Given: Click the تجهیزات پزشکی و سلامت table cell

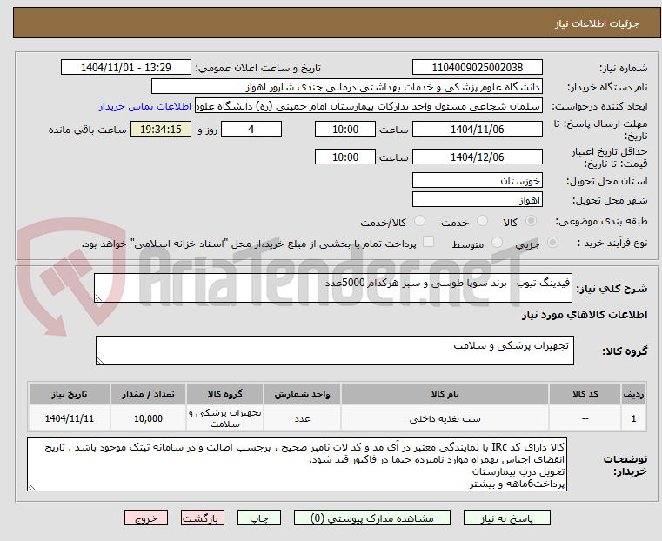Looking at the screenshot, I should point(224,418).
